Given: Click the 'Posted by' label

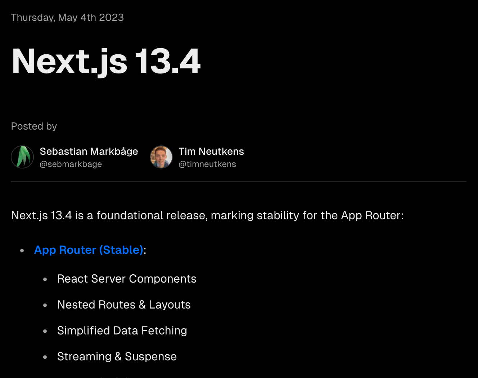Looking at the screenshot, I should 34,126.
